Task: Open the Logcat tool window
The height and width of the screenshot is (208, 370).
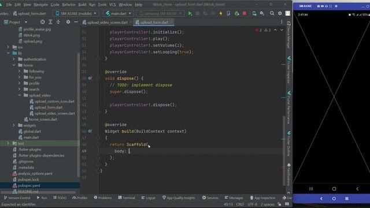Action: point(148,198)
